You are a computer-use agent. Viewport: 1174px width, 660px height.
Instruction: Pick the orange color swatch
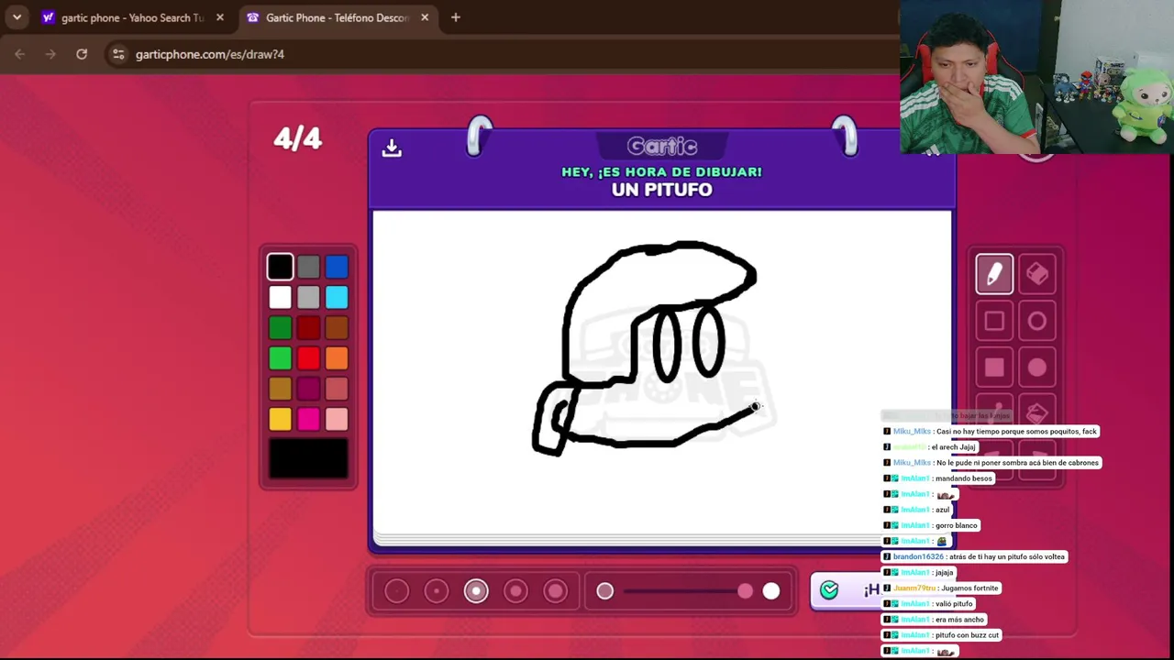337,358
